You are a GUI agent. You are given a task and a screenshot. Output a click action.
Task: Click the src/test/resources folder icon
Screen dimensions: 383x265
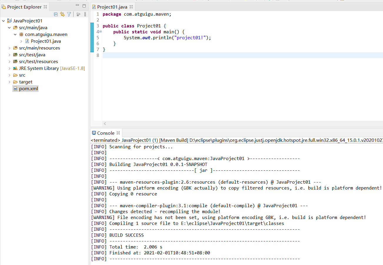[15, 61]
